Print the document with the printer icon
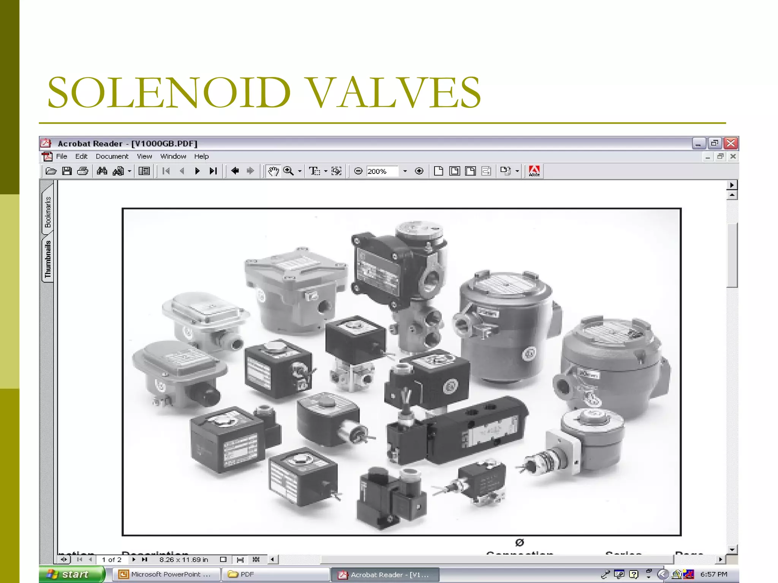Viewport: 778px width, 583px height. tap(83, 171)
